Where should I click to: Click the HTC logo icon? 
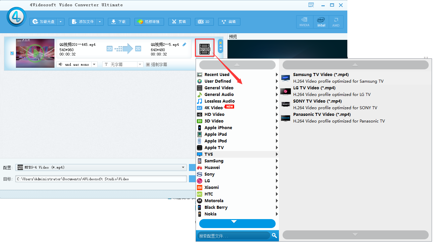tap(200, 194)
